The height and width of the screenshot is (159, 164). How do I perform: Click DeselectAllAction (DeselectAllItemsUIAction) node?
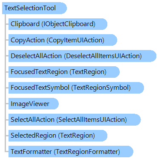82,56
